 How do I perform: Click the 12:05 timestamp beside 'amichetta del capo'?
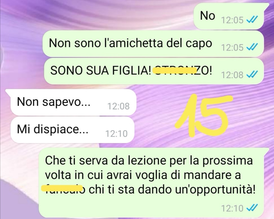(232, 47)
